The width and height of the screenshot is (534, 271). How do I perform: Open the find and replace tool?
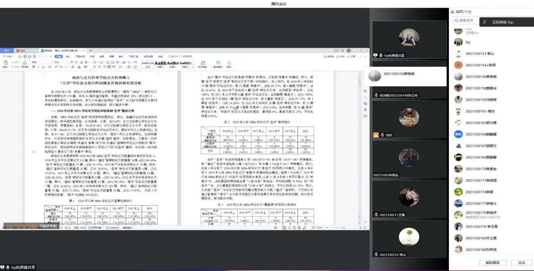click(x=218, y=64)
